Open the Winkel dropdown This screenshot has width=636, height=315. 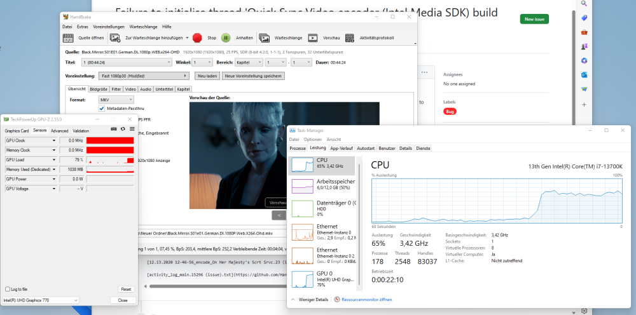202,62
